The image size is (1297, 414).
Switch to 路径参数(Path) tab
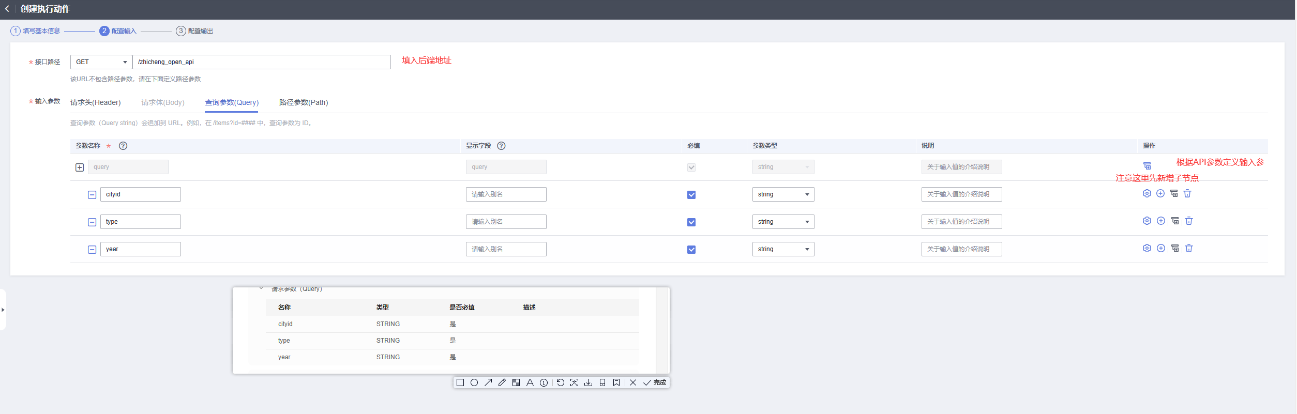(x=304, y=102)
